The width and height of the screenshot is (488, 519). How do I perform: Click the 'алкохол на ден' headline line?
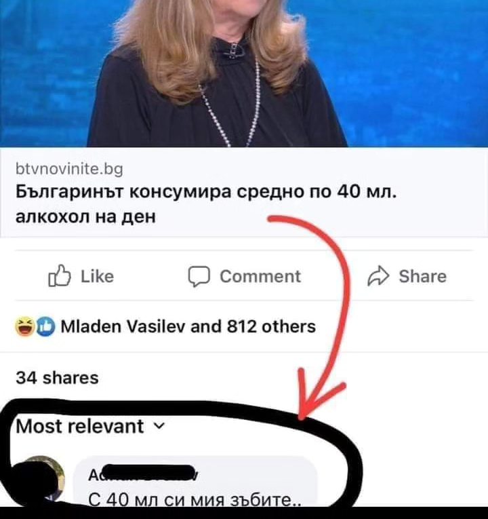tap(85, 217)
